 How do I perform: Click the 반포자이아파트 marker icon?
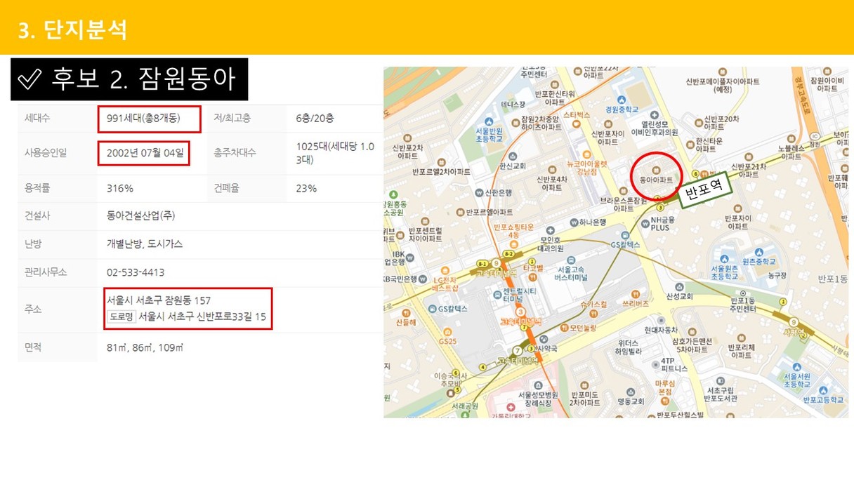tap(737, 209)
